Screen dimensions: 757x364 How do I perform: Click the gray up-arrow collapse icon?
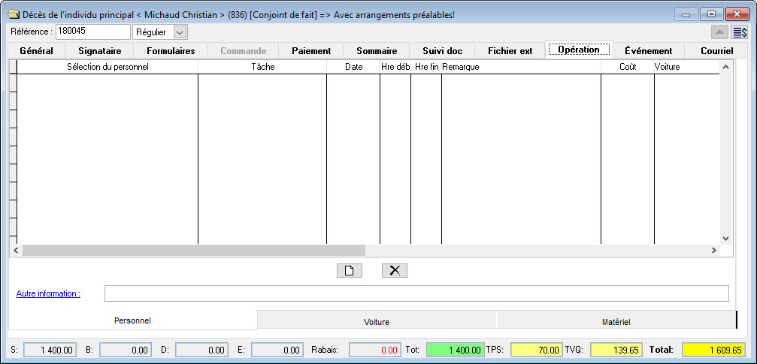click(719, 32)
